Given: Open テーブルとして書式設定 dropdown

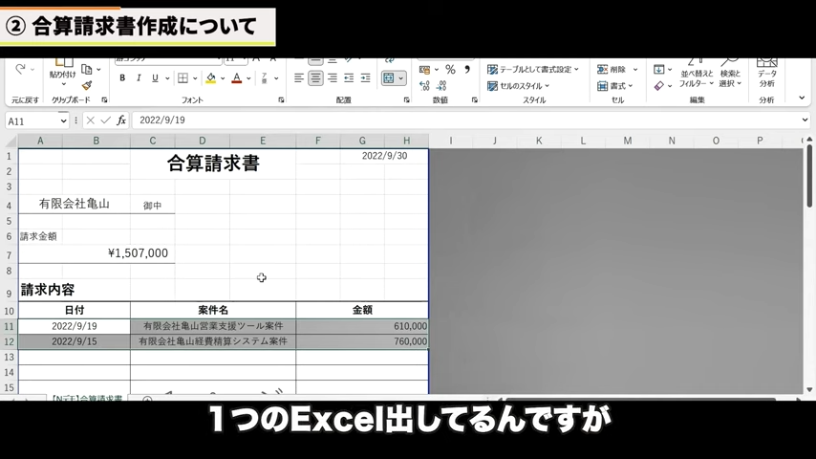Looking at the screenshot, I should pos(533,69).
